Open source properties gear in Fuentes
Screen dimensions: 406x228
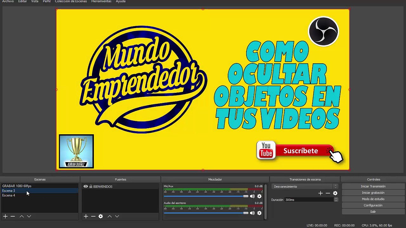pos(101,216)
